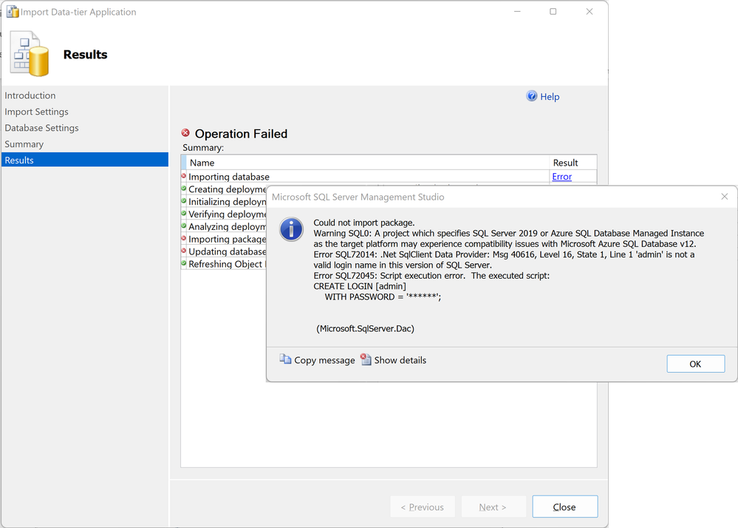Select Database Settings step

[41, 128]
